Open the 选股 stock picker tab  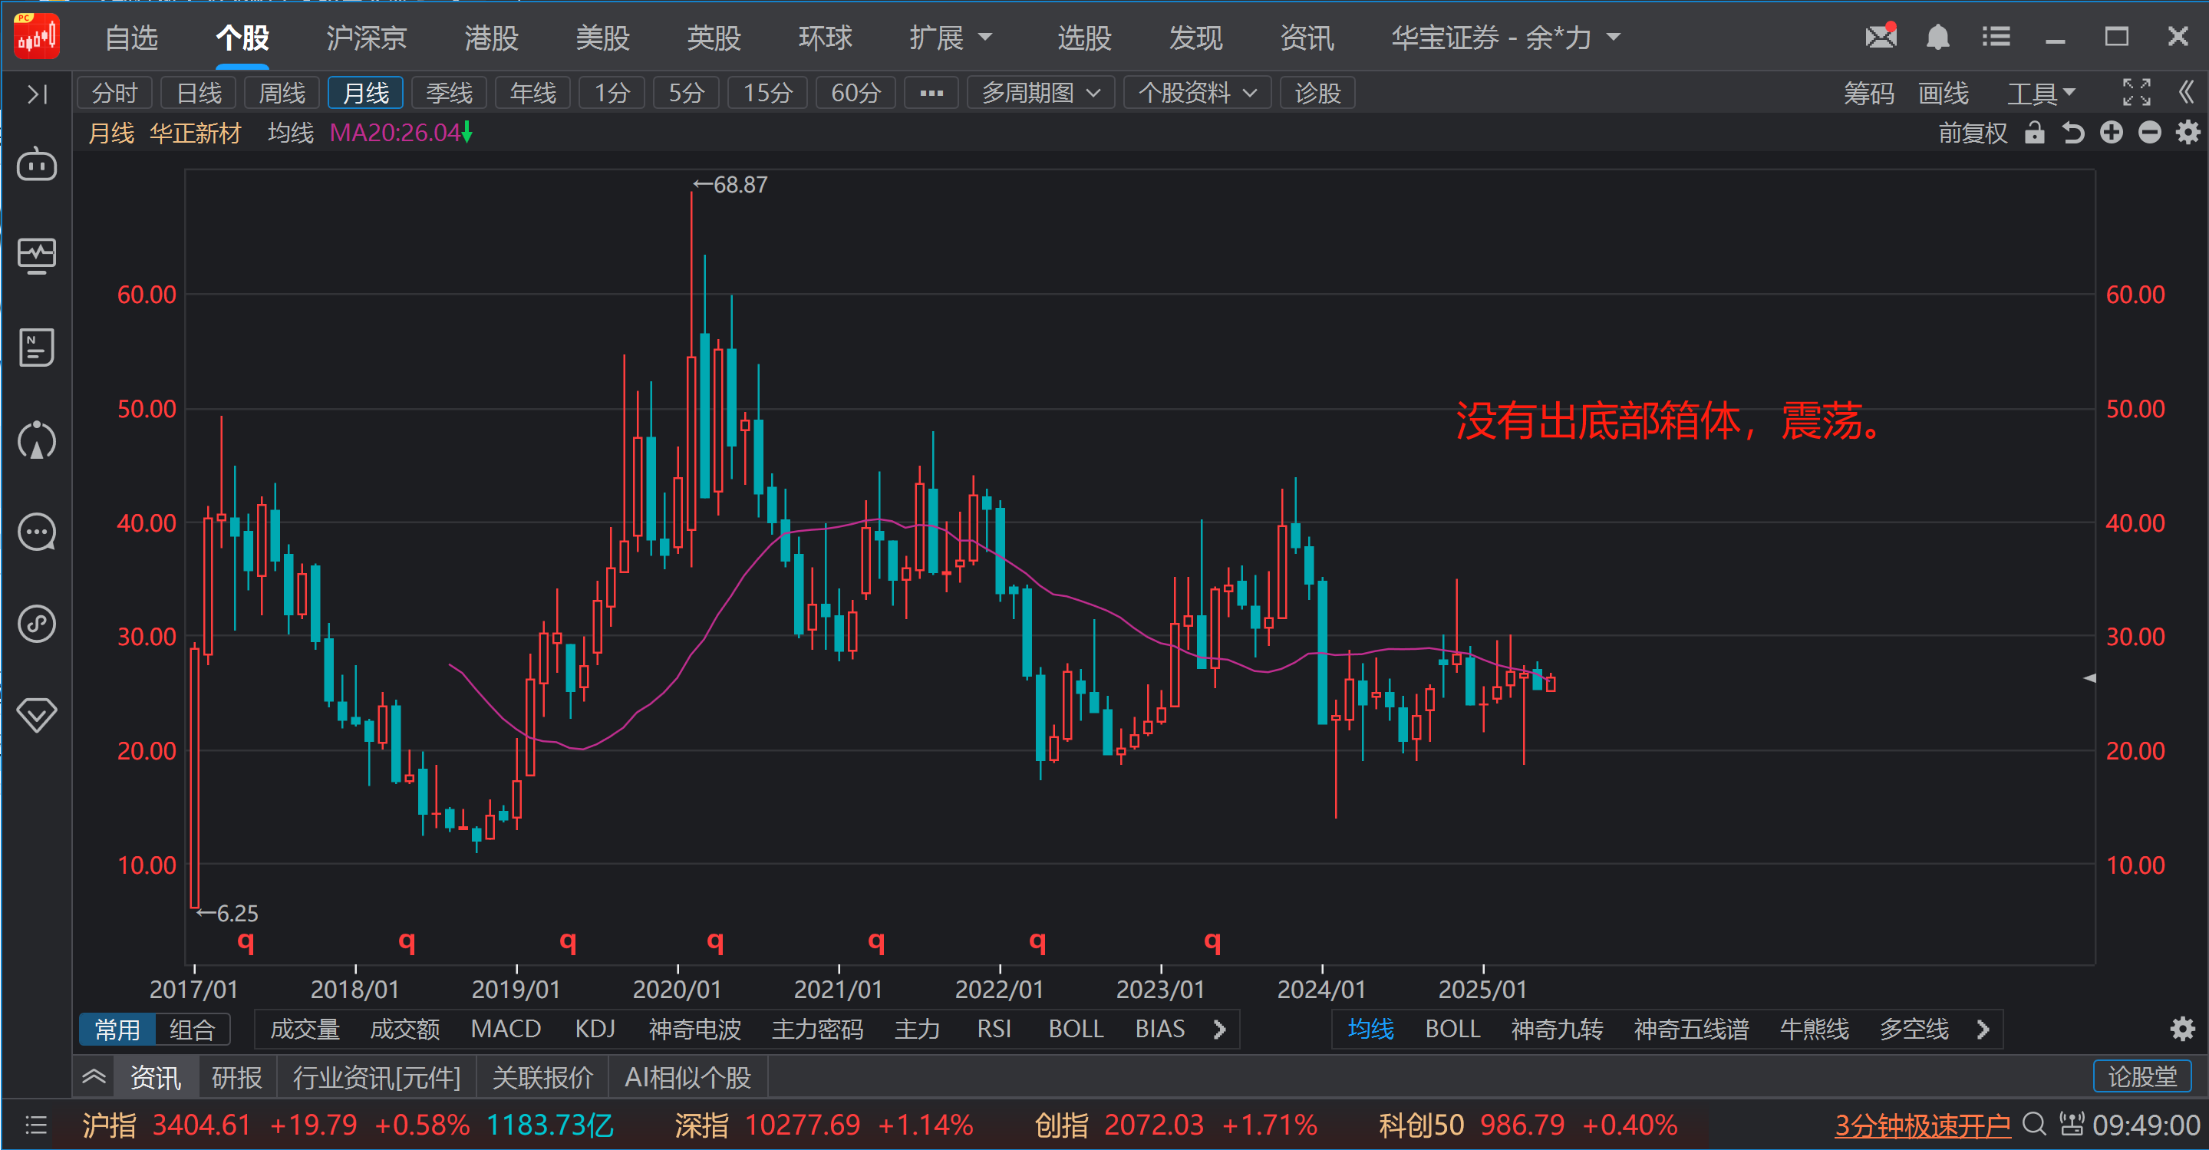(x=1084, y=37)
